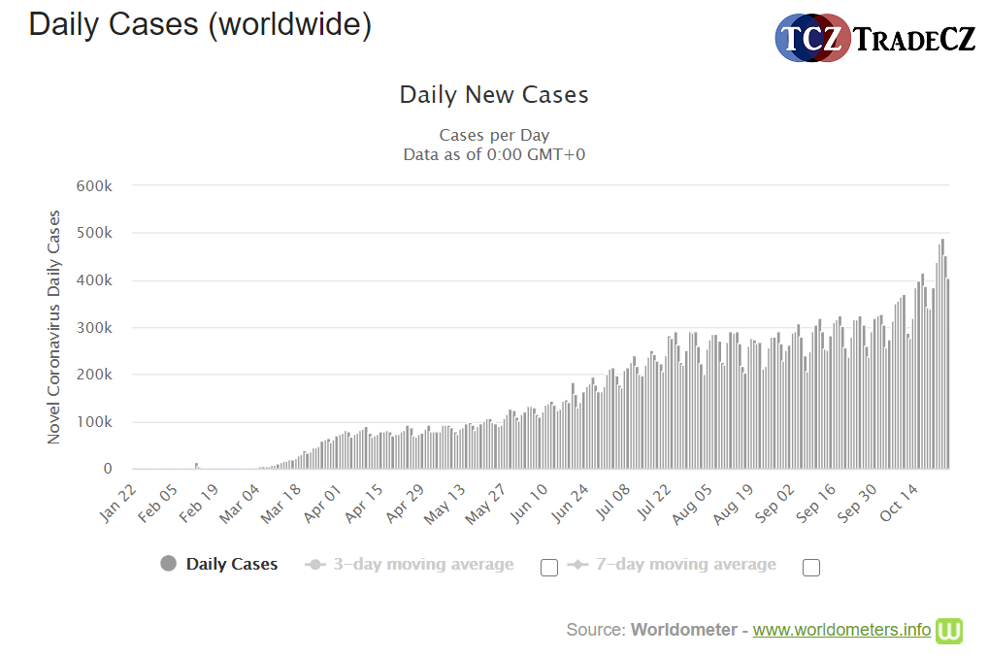Click the 3-day moving average legend marker
988x656 pixels.
pyautogui.click(x=314, y=564)
